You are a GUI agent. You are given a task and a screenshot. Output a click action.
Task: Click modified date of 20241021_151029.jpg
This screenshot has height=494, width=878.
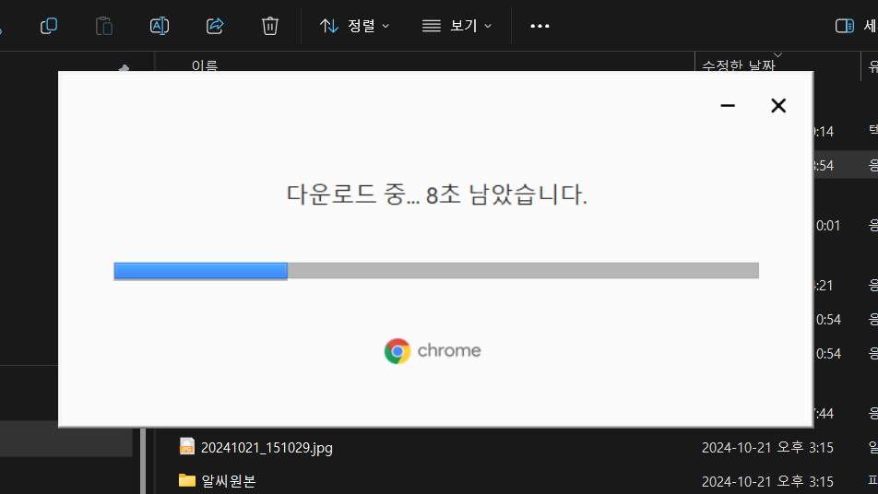coord(767,448)
